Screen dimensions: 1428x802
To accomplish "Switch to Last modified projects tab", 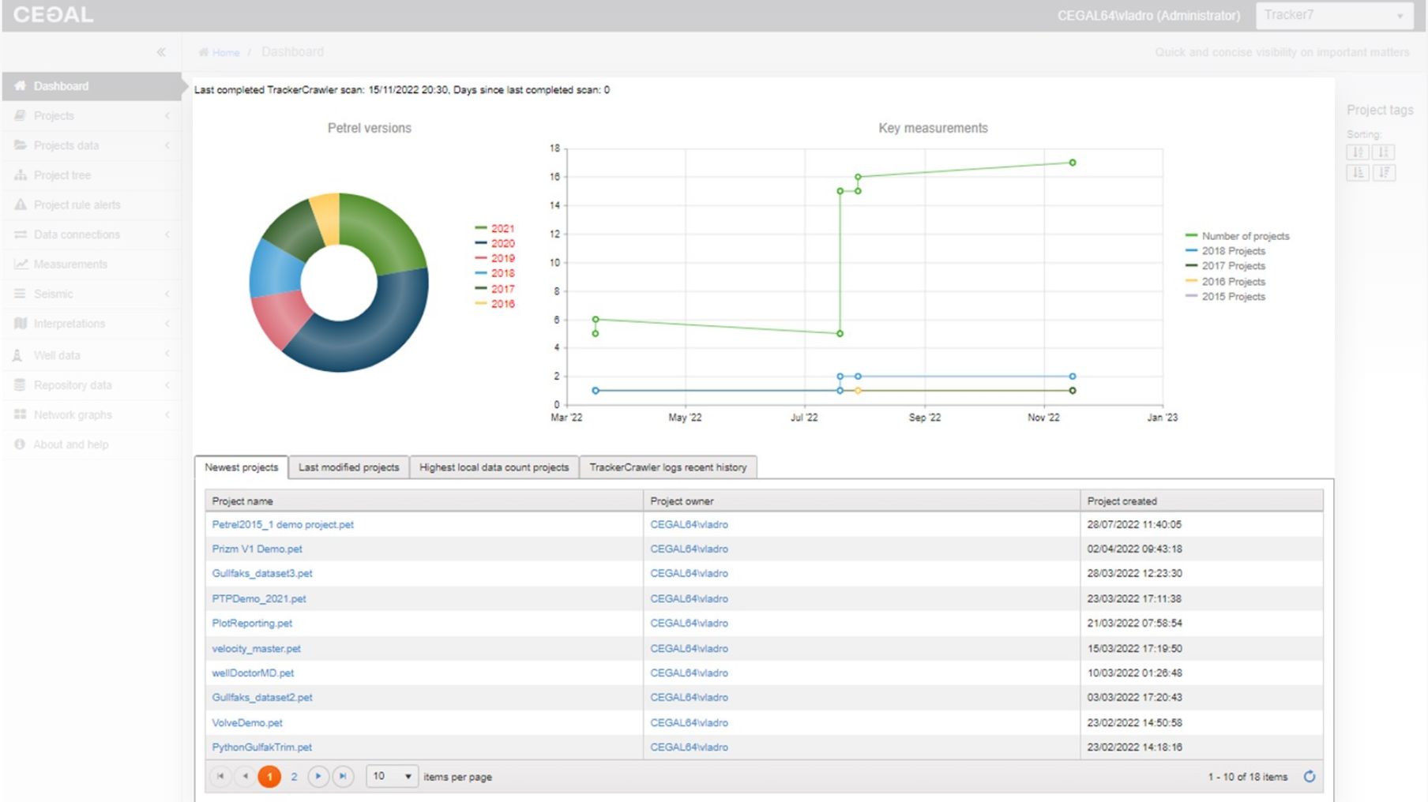I will (348, 467).
